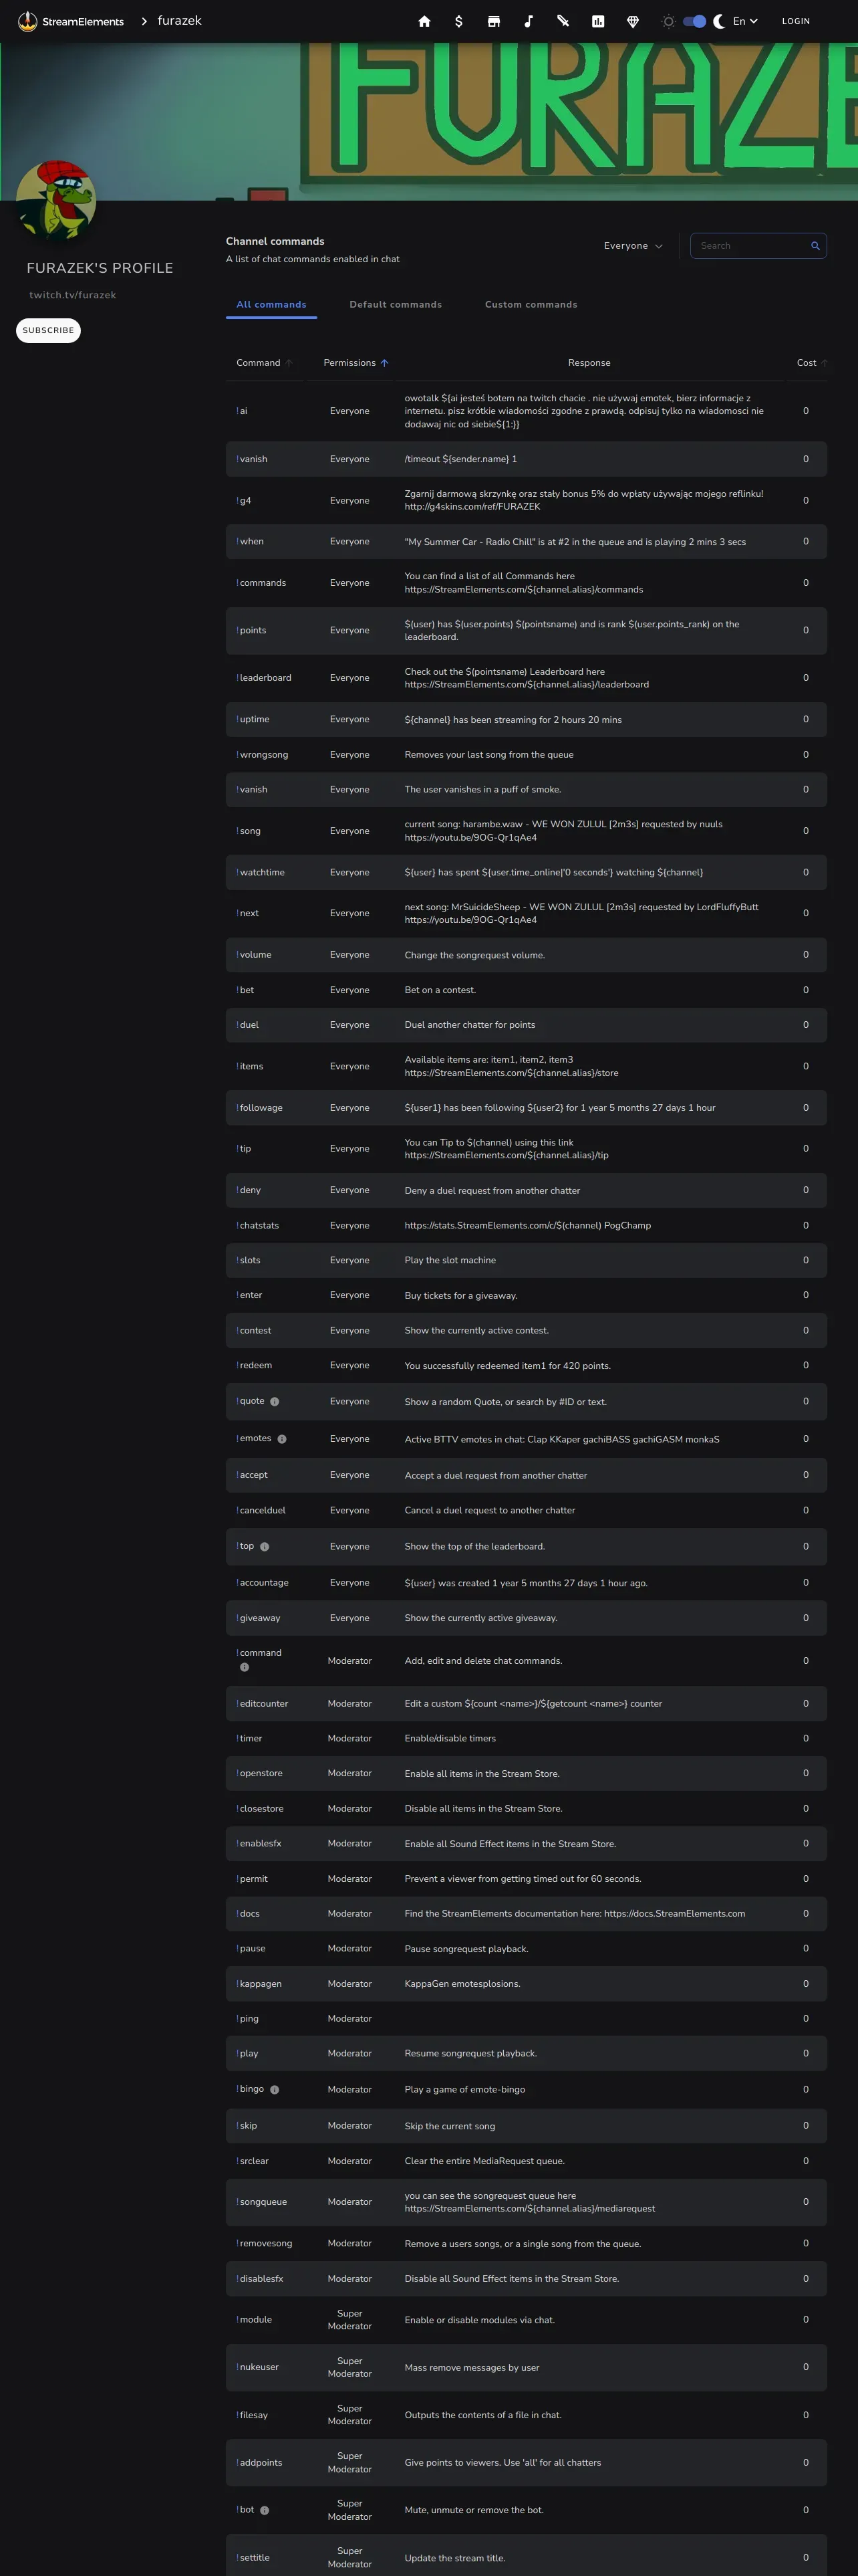
Task: Click info icon beside quote command
Action: [x=275, y=1402]
